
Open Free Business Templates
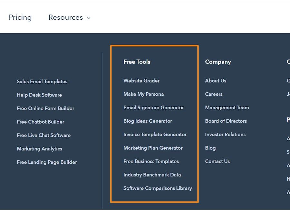151,161
